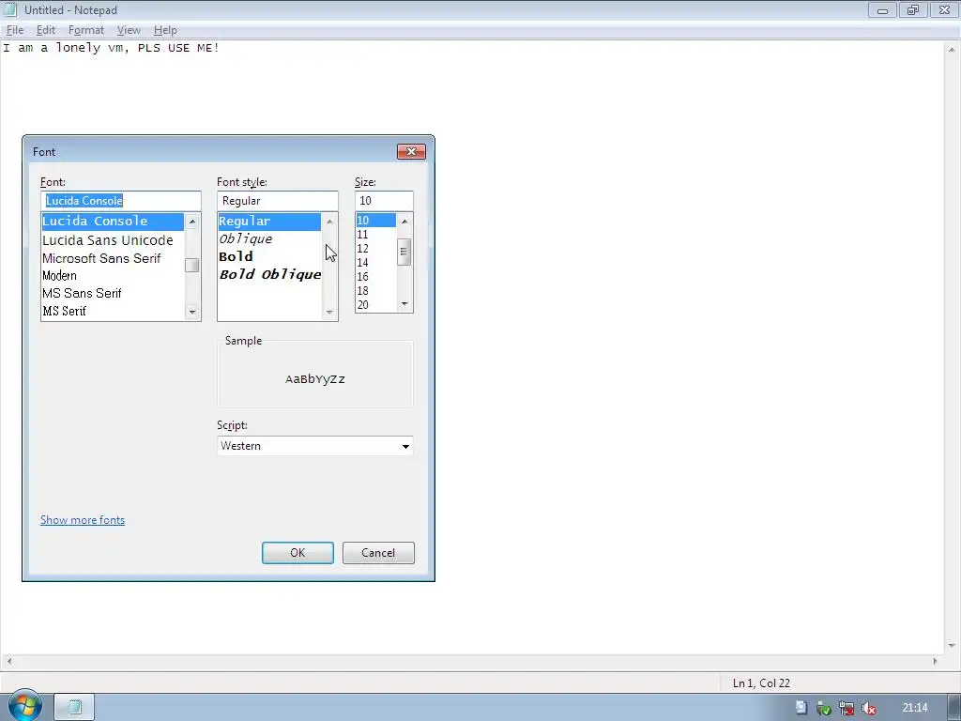Viewport: 961px width, 721px height.
Task: Select Lucida Sans Unicode font
Action: coord(113,240)
